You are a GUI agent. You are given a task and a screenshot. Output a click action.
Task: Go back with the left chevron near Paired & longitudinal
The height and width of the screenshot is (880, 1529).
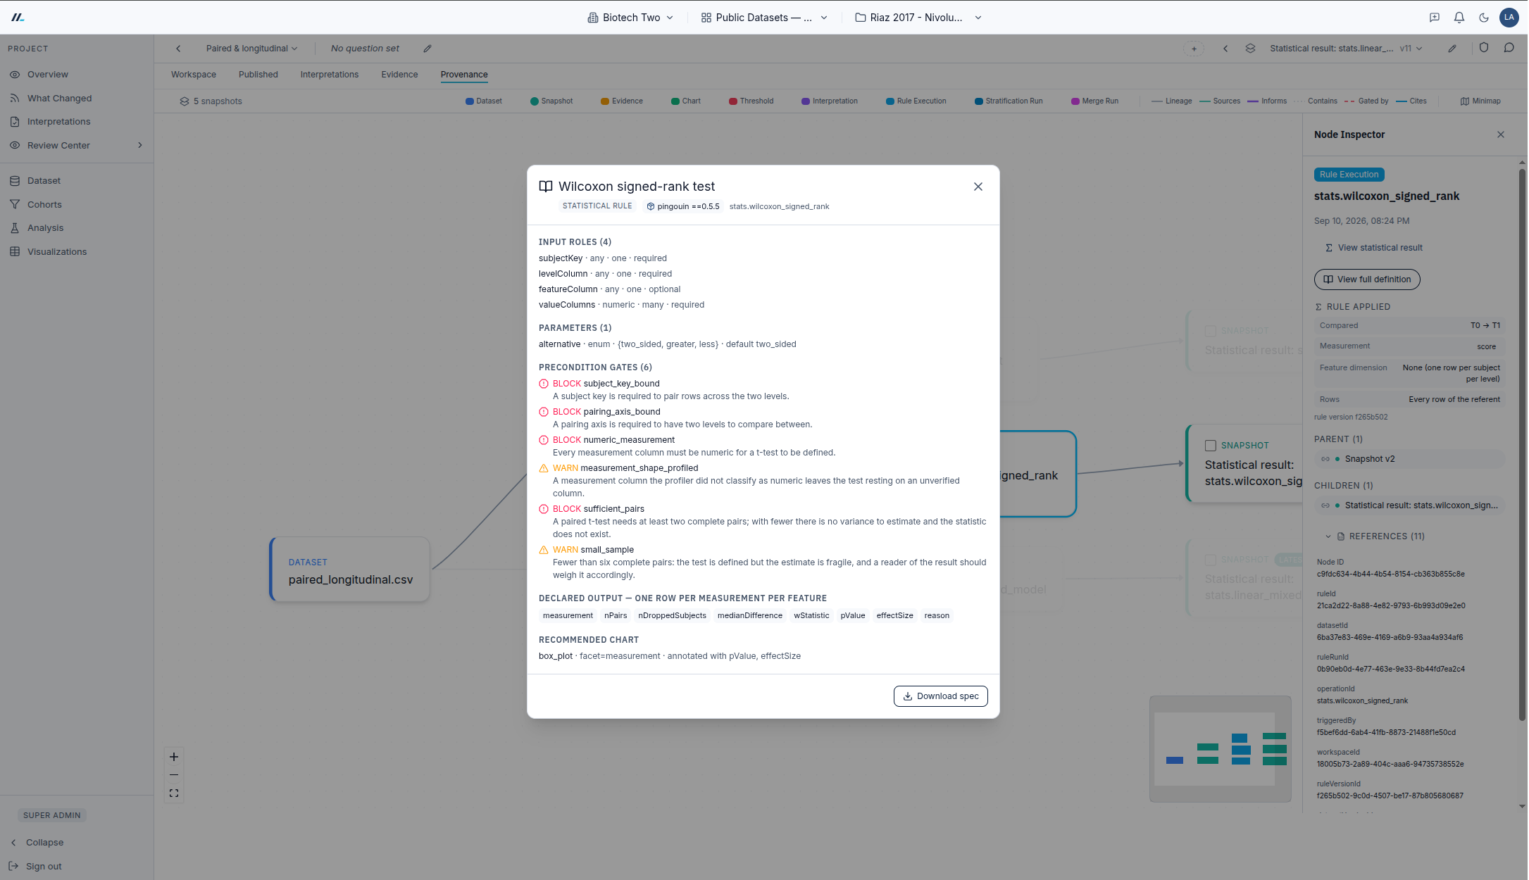178,49
